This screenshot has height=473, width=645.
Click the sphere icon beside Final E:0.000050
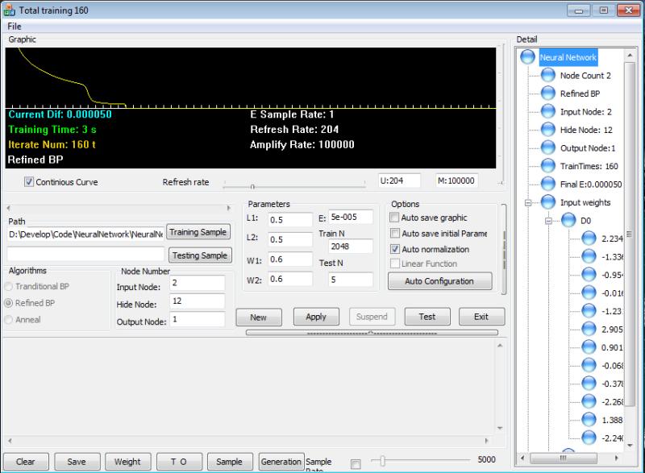[548, 184]
